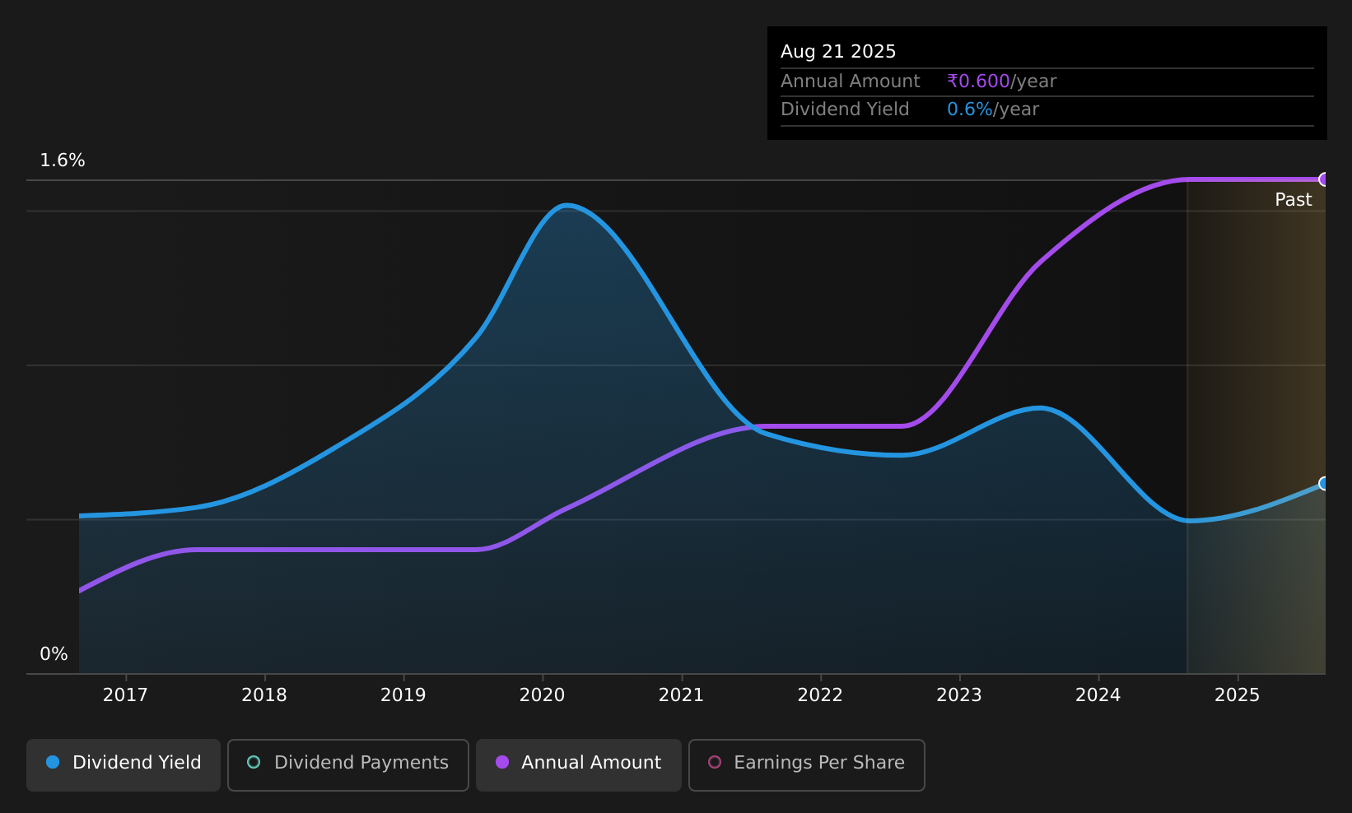Click the teal Dividend Payments legend circle
The image size is (1352, 813).
pos(254,762)
